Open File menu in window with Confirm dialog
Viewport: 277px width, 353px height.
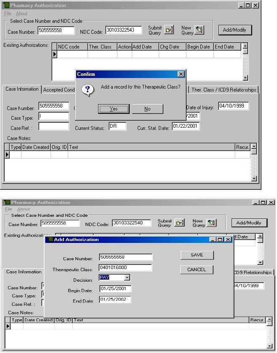pyautogui.click(x=8, y=13)
